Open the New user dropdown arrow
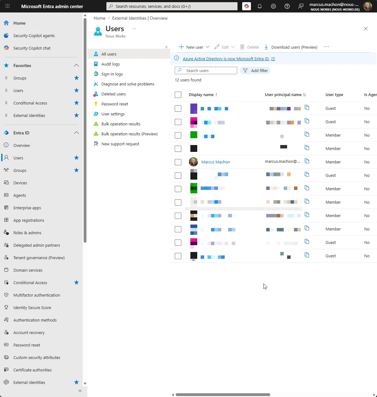The height and width of the screenshot is (397, 377). [x=208, y=47]
